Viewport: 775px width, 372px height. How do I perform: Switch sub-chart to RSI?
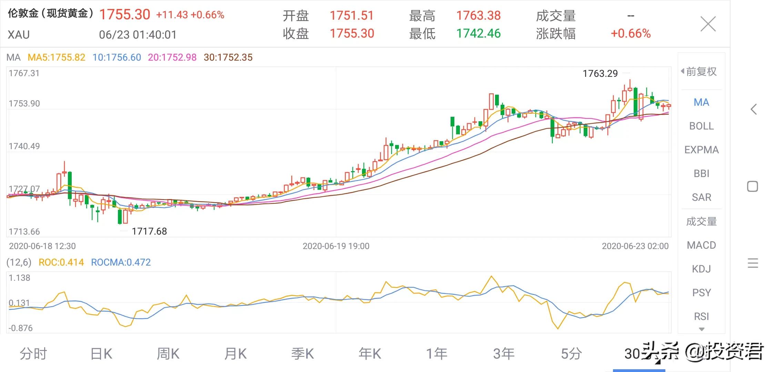701,317
